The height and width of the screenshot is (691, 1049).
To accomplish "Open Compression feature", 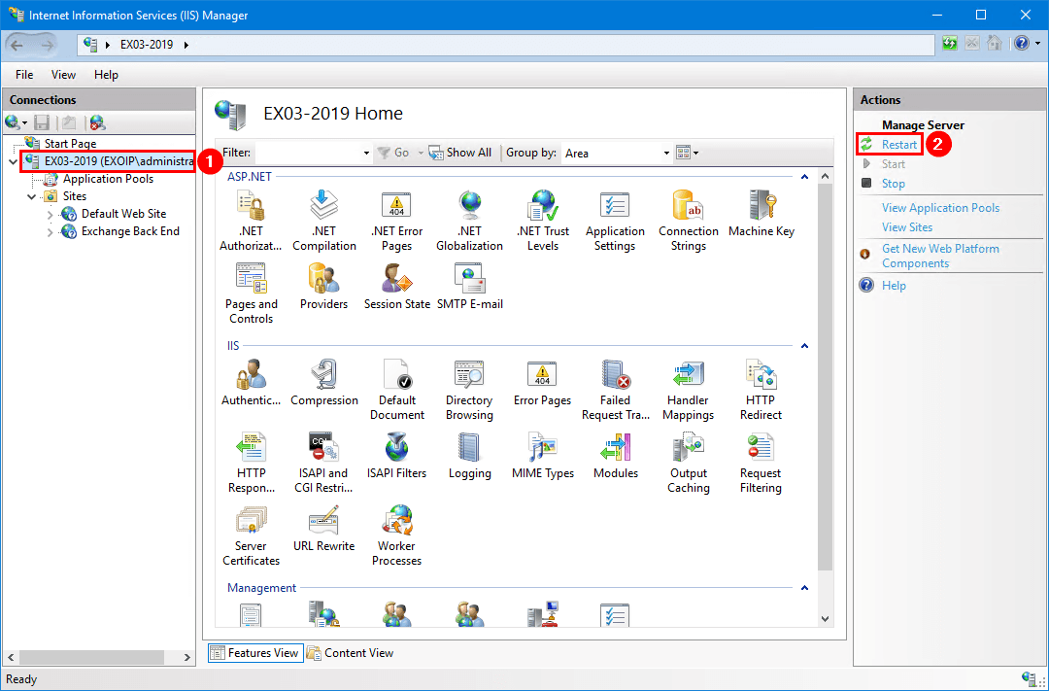I will point(323,382).
